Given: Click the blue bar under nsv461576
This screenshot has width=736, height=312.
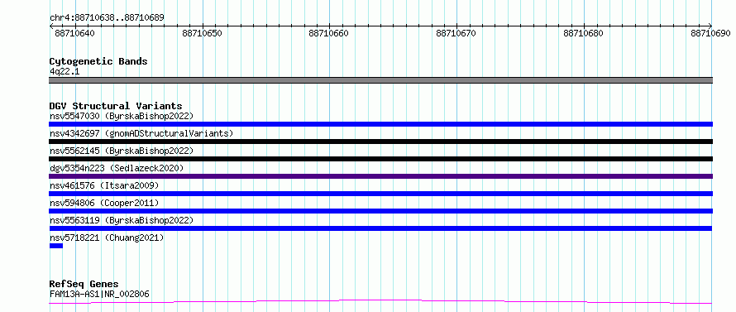Looking at the screenshot, I should tap(380, 194).
